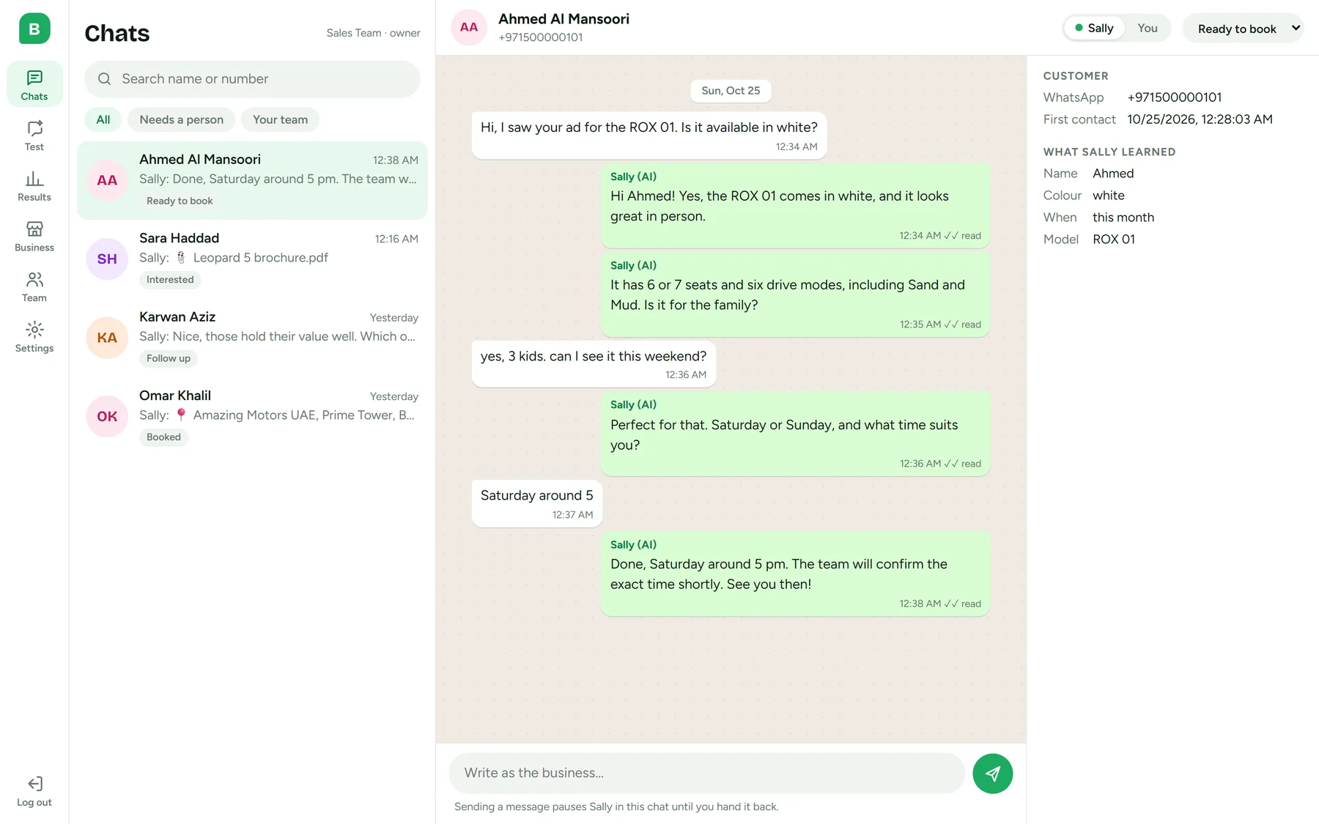Click the Sun, Oct 25 date label
The width and height of the screenshot is (1319, 824).
click(731, 91)
